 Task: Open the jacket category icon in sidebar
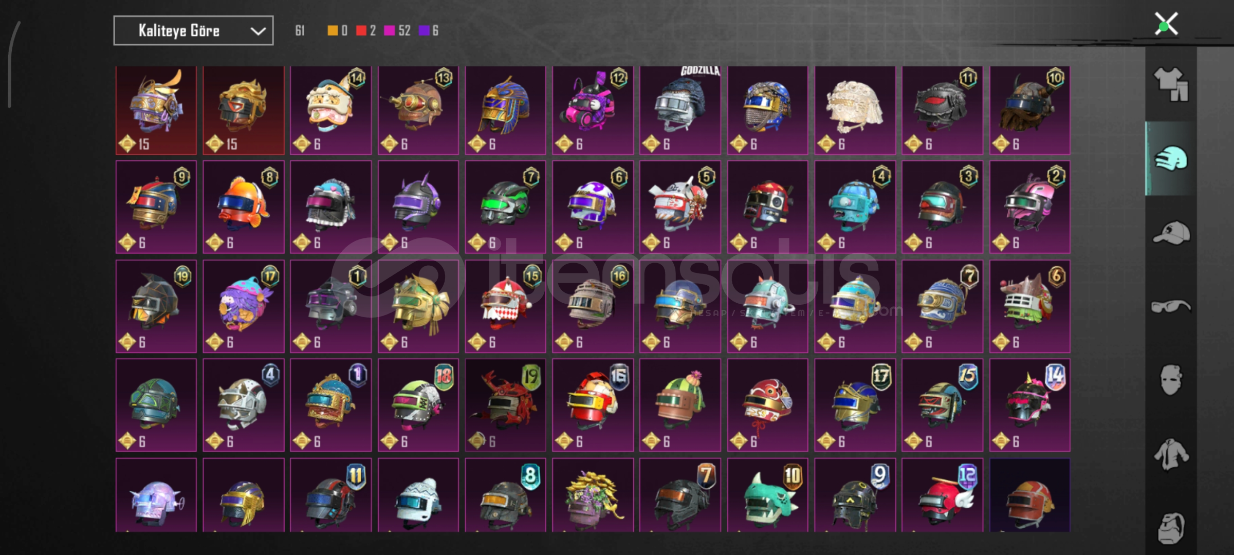(x=1171, y=454)
